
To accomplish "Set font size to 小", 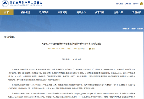I will pos(84,49).
